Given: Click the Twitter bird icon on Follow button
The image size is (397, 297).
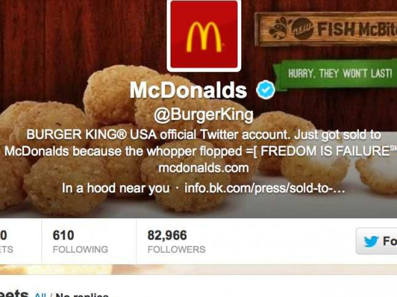Looking at the screenshot, I should (x=371, y=242).
